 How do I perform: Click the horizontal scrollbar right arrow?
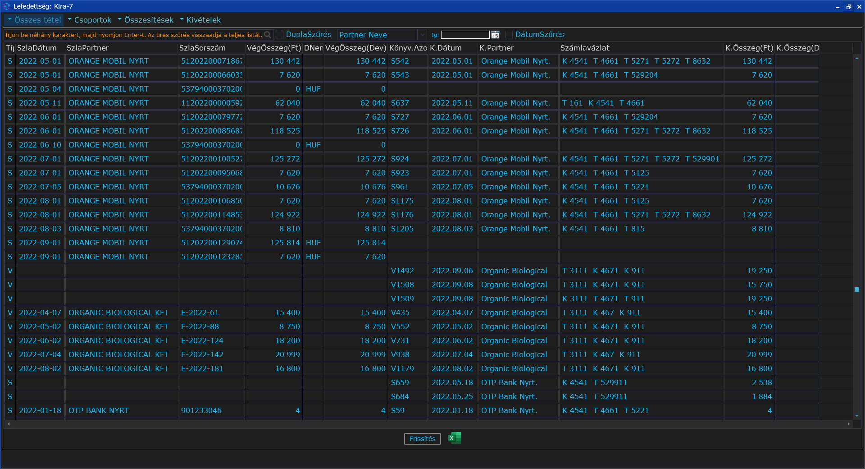(x=849, y=424)
